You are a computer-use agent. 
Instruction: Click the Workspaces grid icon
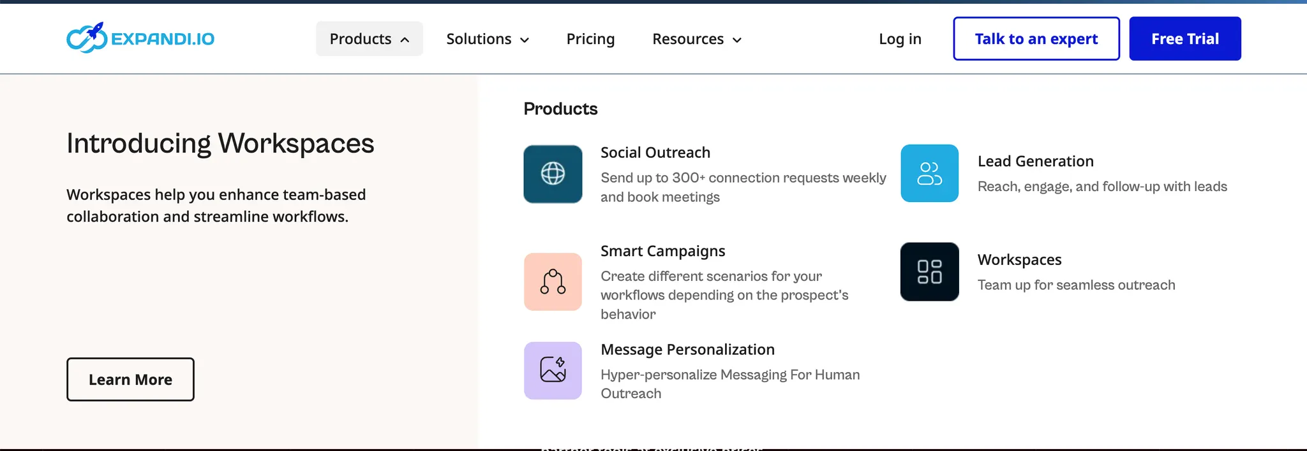tap(929, 271)
